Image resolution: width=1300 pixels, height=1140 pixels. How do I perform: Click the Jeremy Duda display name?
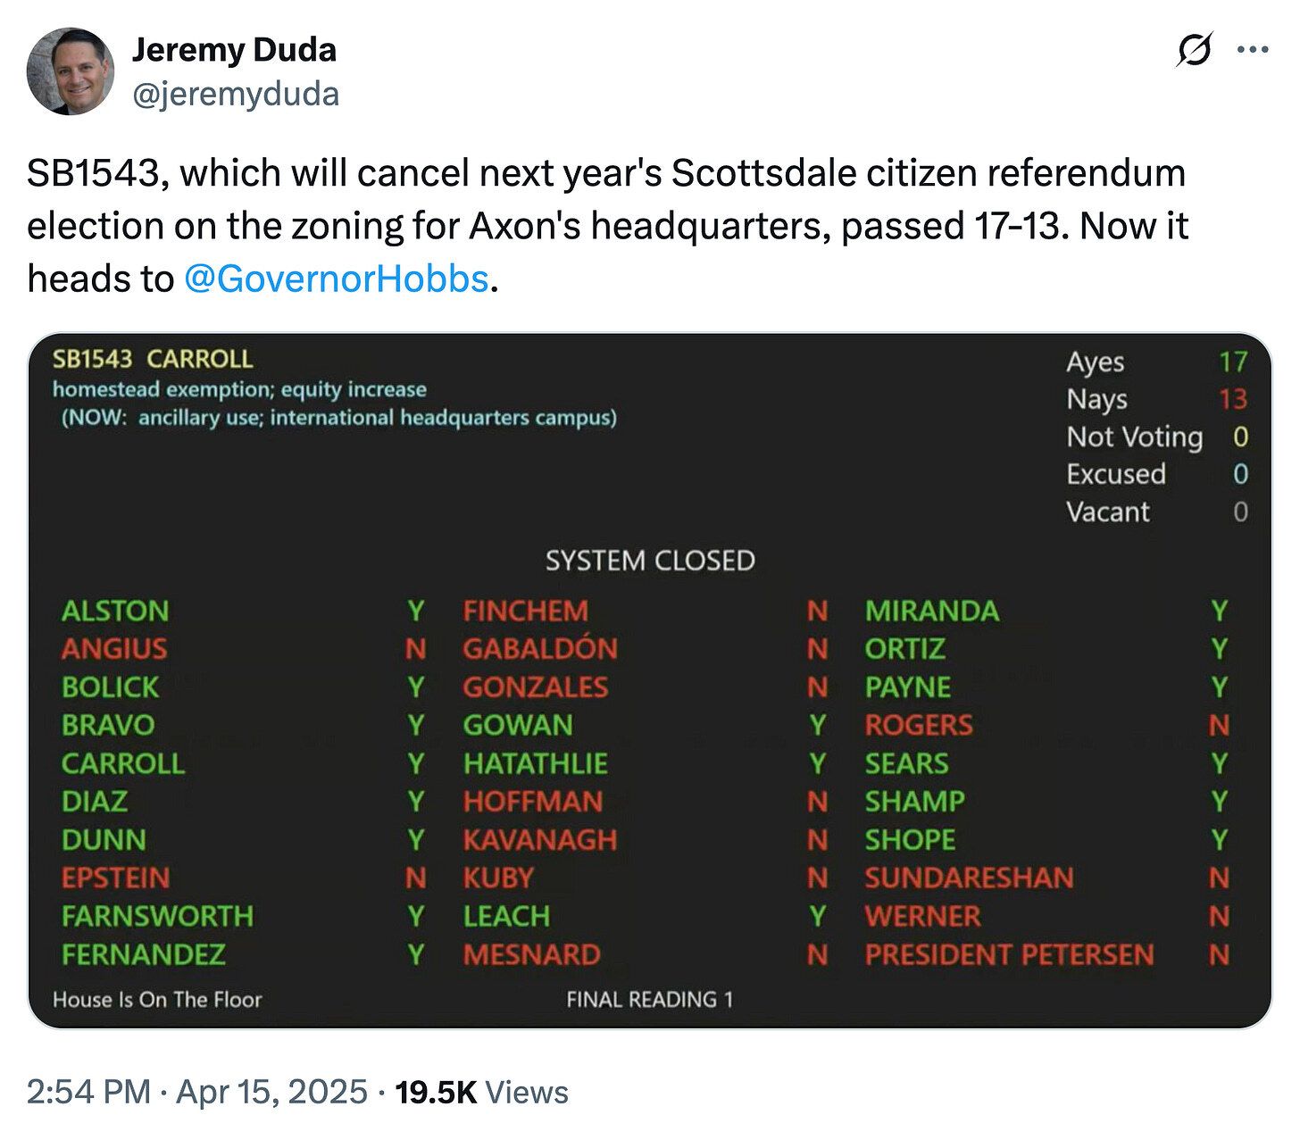pyautogui.click(x=234, y=50)
